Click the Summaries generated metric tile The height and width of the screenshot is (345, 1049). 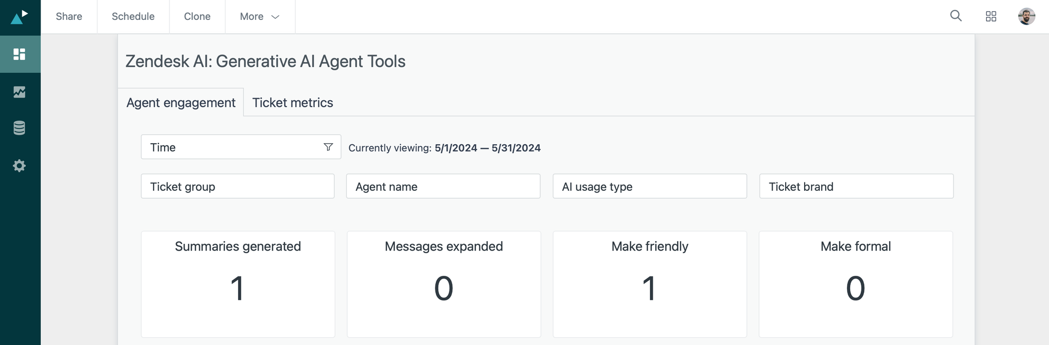point(238,284)
